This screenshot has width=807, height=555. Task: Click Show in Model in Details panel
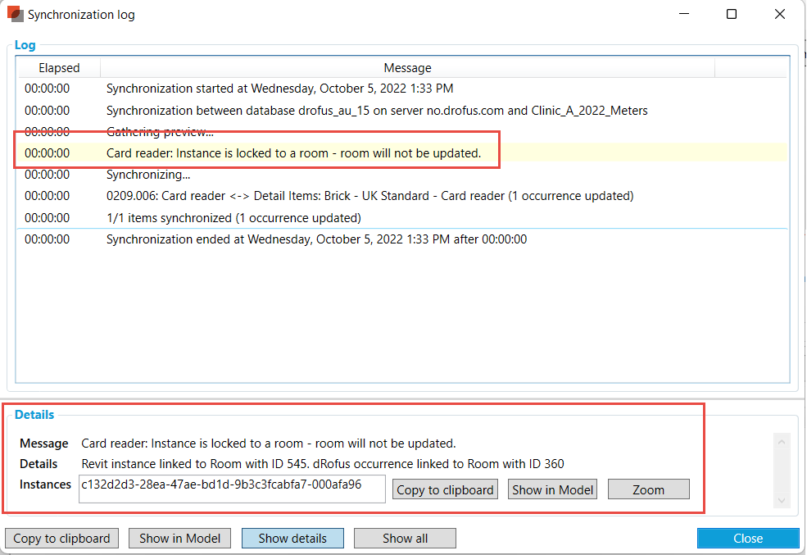pyautogui.click(x=552, y=489)
